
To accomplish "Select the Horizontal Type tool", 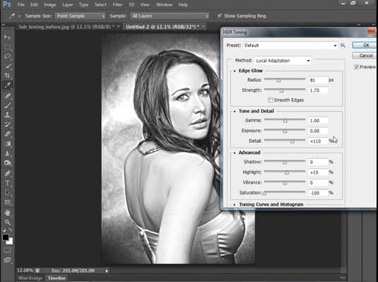I will coord(7,183).
